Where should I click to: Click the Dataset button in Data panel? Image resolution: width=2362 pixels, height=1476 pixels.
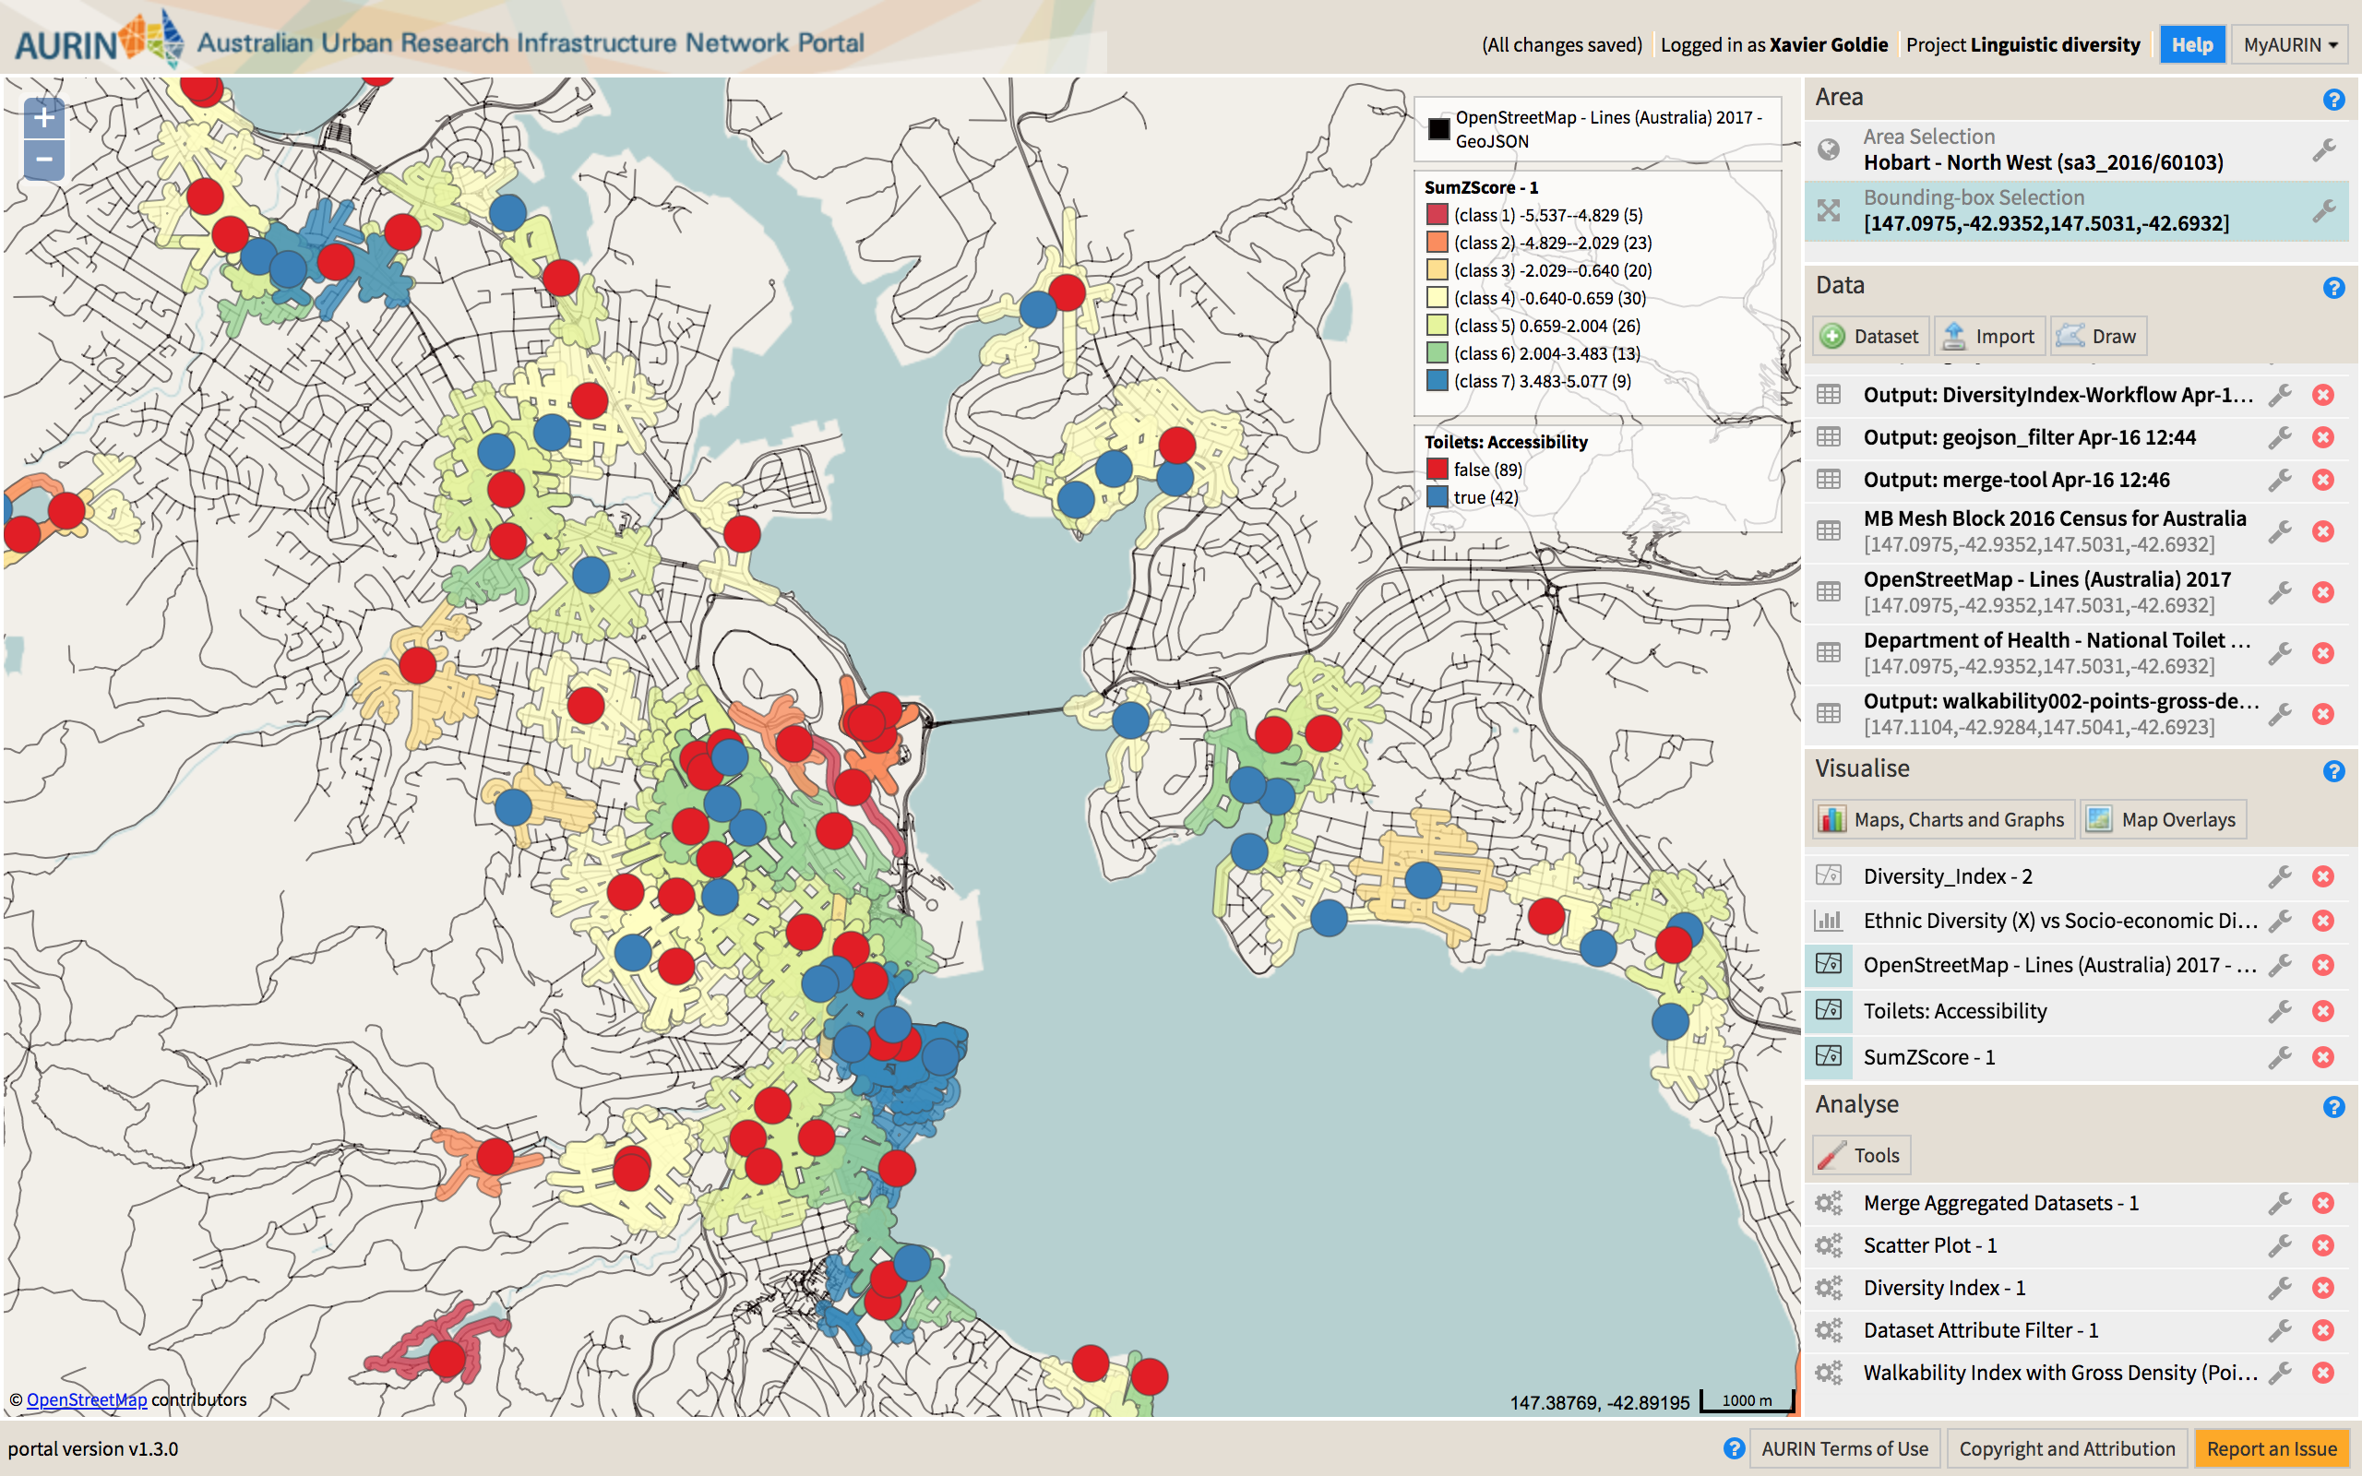[x=1871, y=337]
